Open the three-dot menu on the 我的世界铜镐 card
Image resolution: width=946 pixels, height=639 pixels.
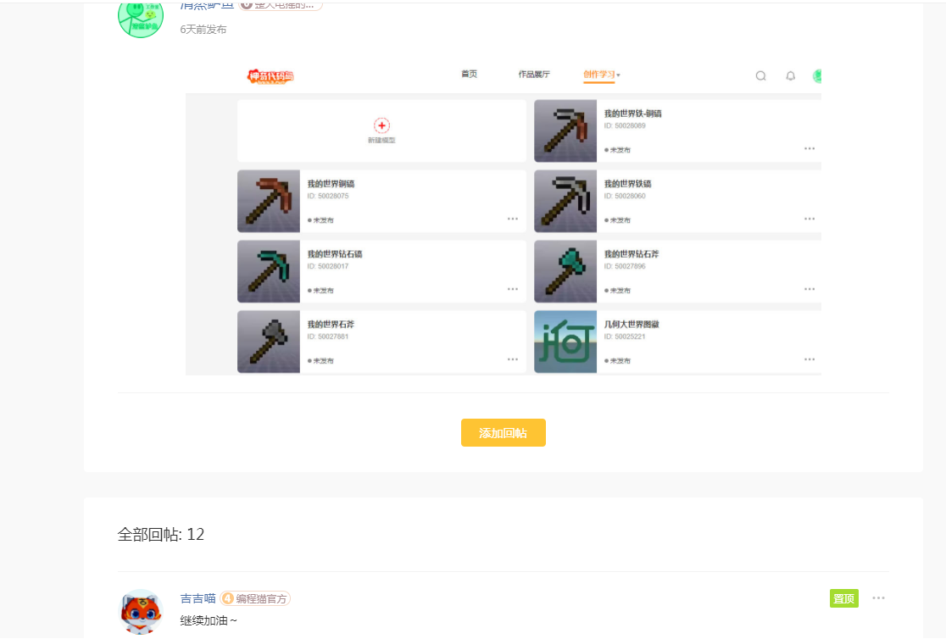pos(513,219)
